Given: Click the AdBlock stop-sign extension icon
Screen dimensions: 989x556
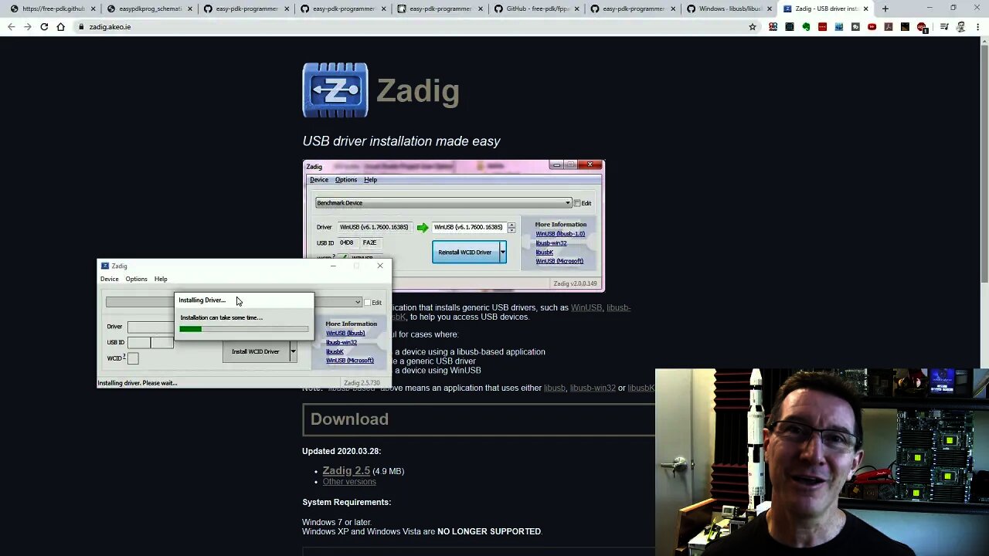Looking at the screenshot, I should (922, 27).
